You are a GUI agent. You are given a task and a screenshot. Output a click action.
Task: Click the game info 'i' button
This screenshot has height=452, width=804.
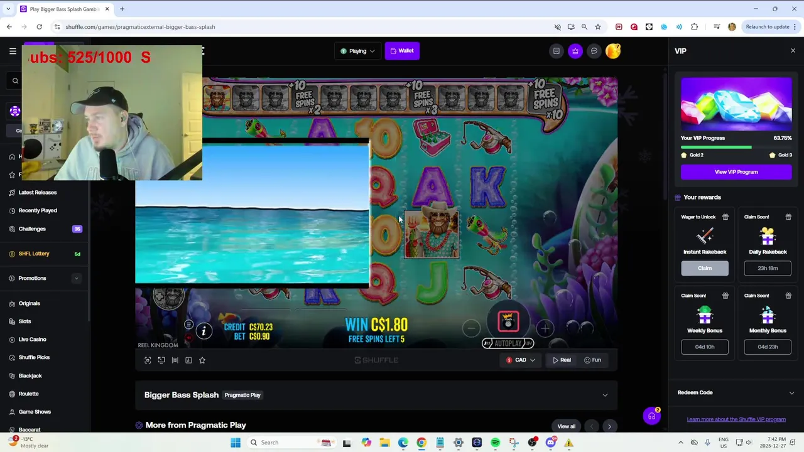pos(204,331)
